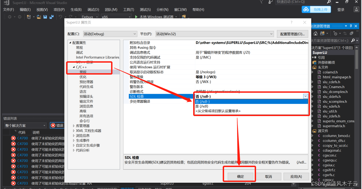Viewport: 362px width, 189px height.
Task: Click the navigate backward arrow icon
Action: (x=10, y=17)
